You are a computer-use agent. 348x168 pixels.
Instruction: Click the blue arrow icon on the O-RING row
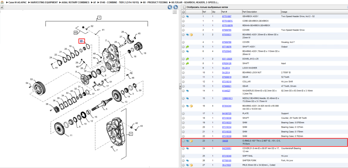187,141
